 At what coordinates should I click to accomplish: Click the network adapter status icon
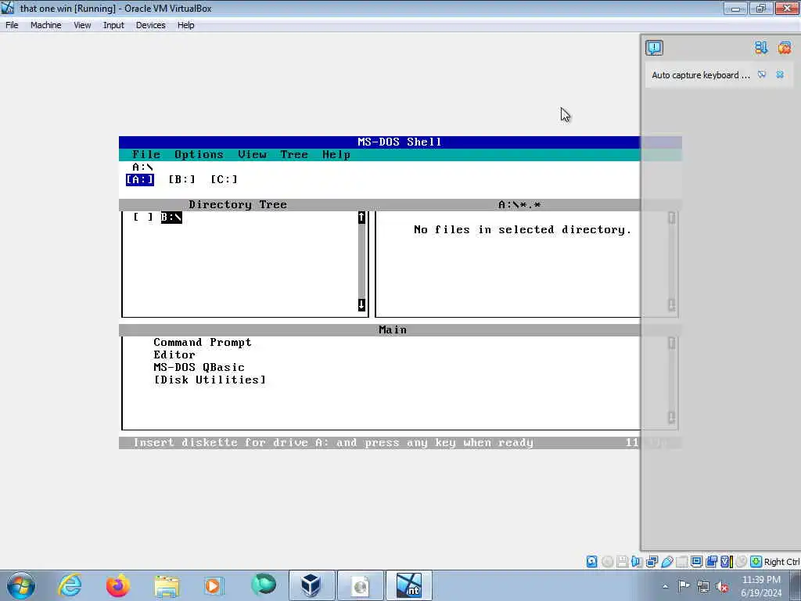[652, 562]
